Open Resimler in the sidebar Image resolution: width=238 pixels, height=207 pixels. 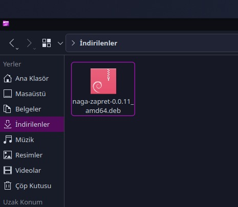coord(32,155)
